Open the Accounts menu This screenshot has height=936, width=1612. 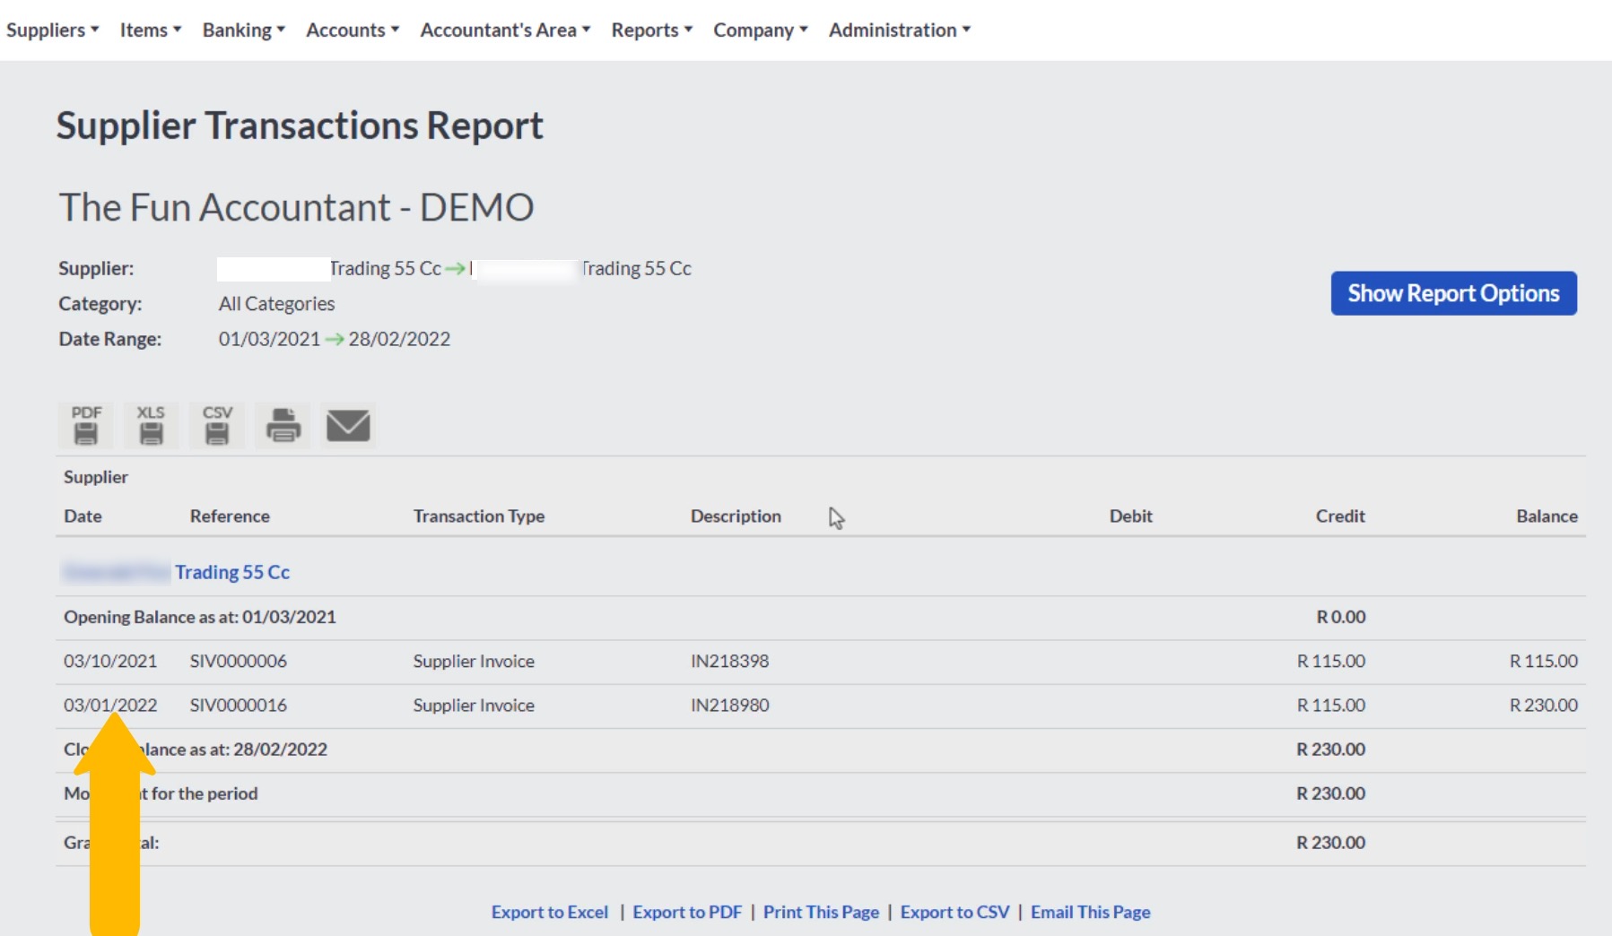353,30
